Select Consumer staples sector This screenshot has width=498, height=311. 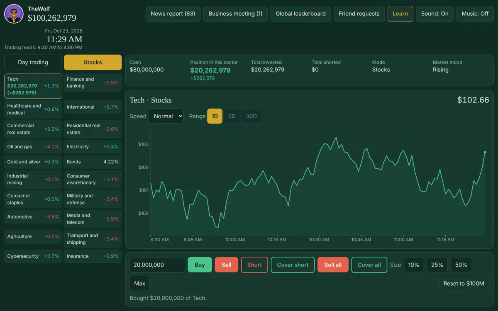pyautogui.click(x=33, y=199)
